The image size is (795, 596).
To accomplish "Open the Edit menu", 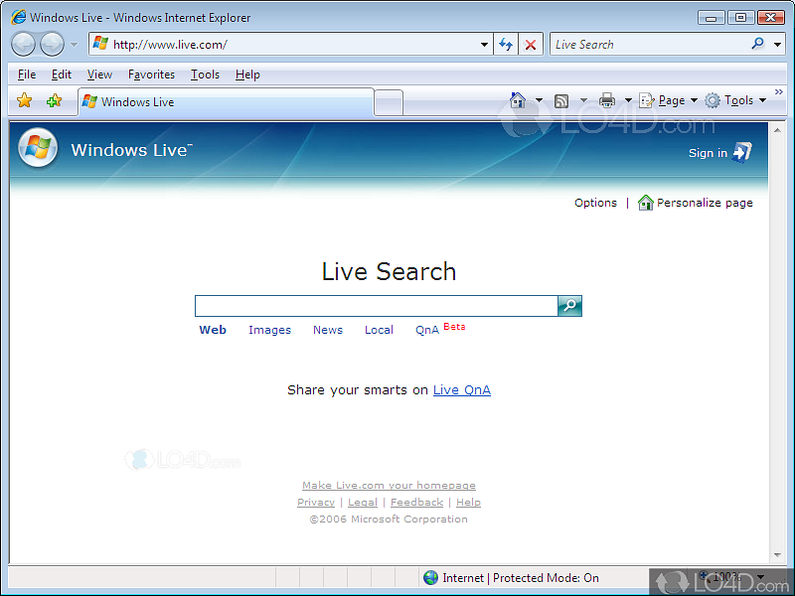I will coord(62,74).
